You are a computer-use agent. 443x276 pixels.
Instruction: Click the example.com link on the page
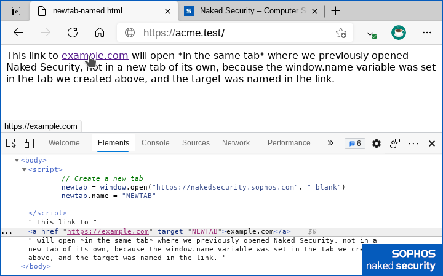[95, 55]
